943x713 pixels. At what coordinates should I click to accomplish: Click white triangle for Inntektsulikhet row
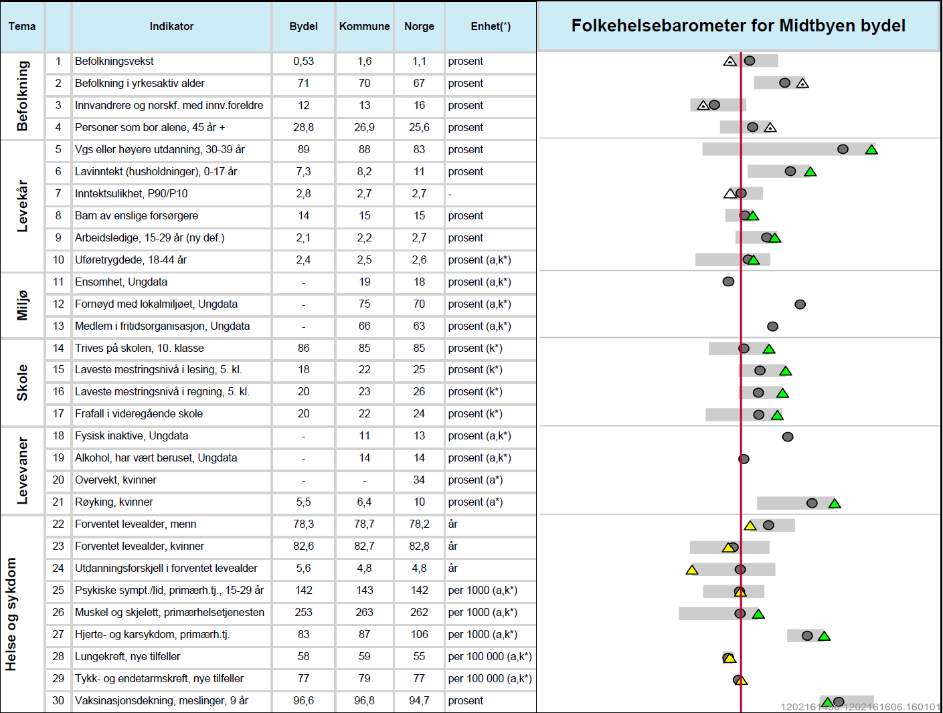point(730,194)
